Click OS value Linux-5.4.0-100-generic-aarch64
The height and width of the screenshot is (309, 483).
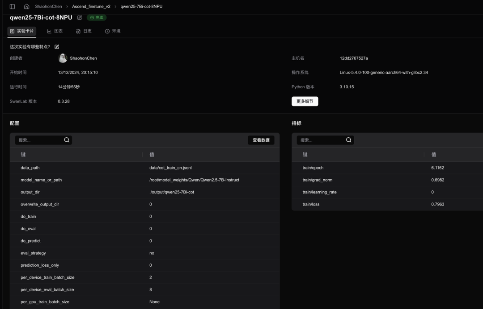[384, 73]
